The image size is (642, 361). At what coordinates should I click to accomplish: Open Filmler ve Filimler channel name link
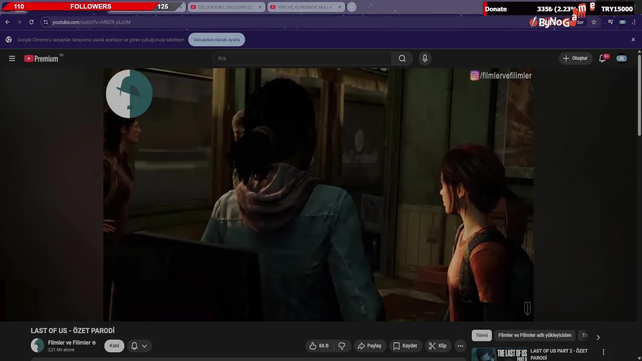click(69, 343)
